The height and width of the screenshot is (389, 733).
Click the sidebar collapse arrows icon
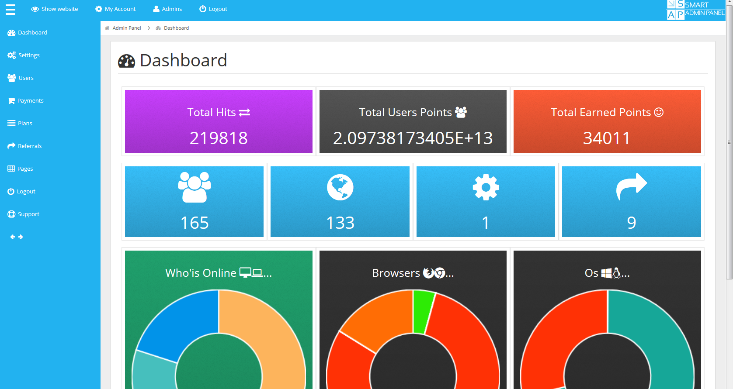tap(17, 237)
